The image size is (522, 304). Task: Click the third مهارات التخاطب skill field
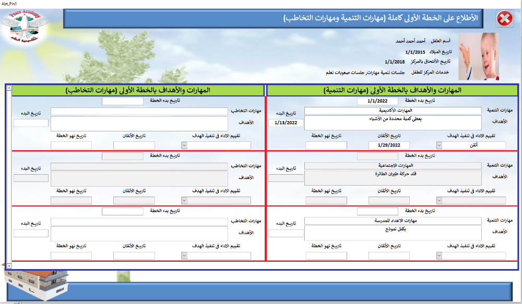[x=139, y=222]
